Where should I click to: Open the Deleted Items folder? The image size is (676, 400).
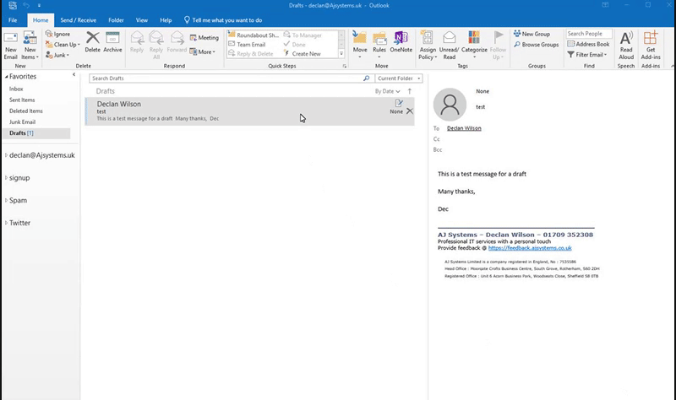click(26, 111)
